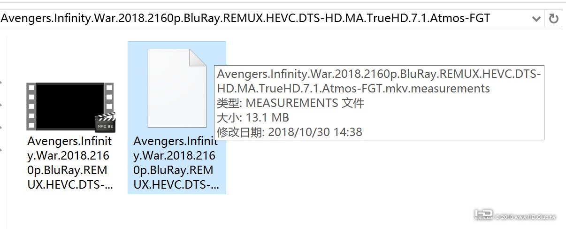Click the tooltip line 类型: MEASUREMENTS 文件
566x229 pixels.
click(x=291, y=103)
